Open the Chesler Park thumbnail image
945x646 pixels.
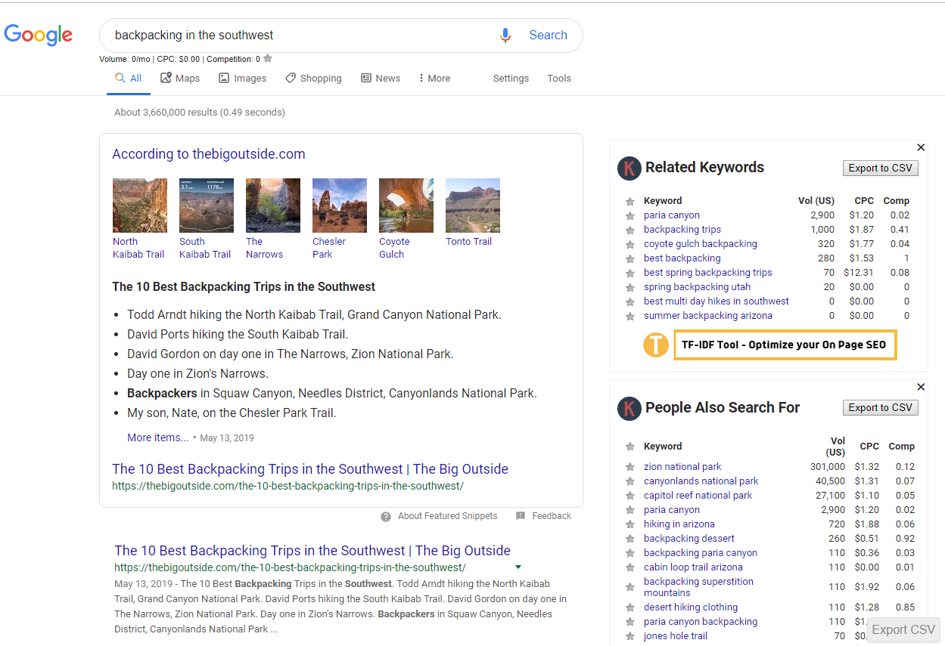pyautogui.click(x=340, y=206)
